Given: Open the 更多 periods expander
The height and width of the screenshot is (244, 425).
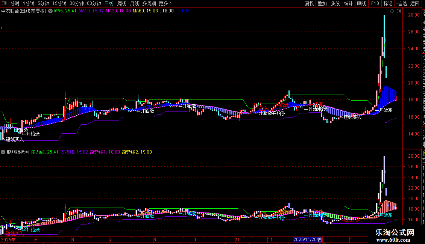Looking at the screenshot, I should (x=165, y=3).
